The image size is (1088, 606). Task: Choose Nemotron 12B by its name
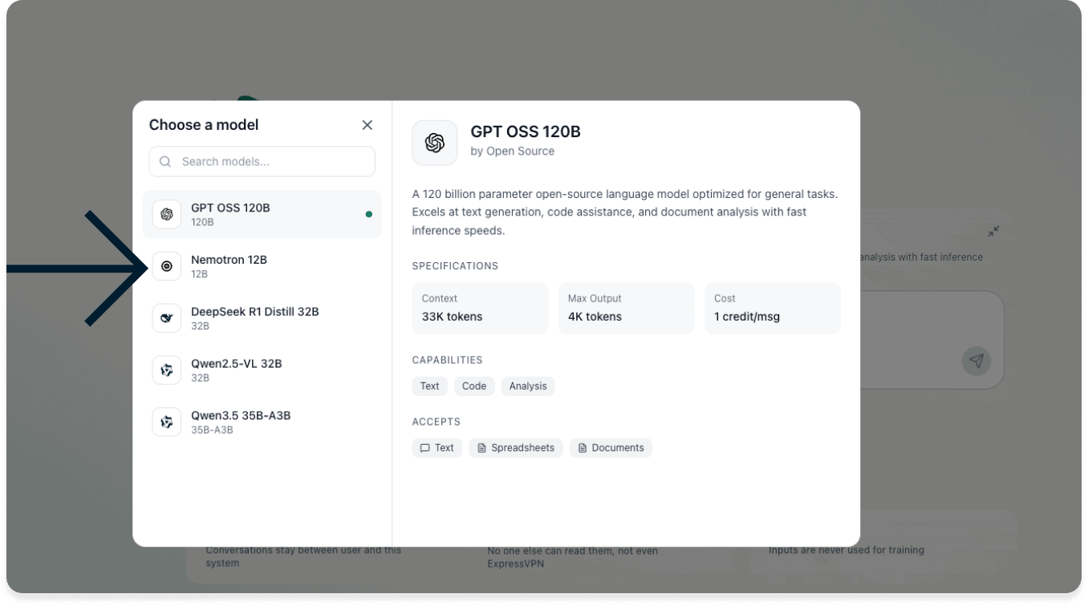(229, 260)
